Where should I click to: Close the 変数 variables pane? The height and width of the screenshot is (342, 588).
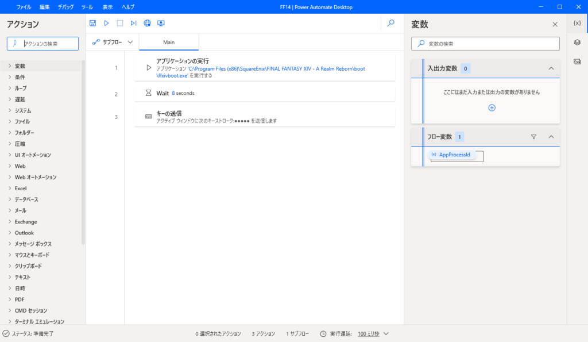(555, 24)
